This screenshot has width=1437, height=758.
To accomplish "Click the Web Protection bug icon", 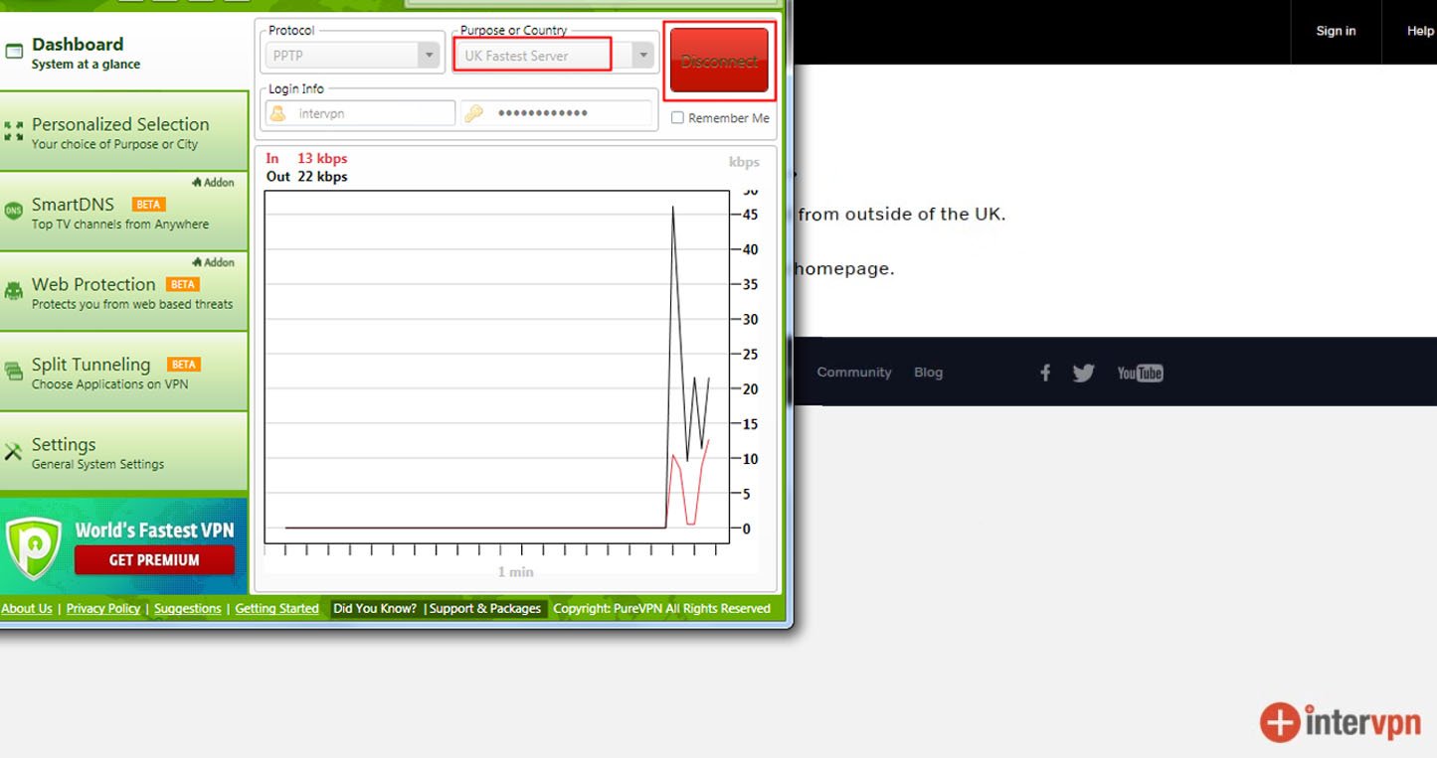I will coord(13,291).
